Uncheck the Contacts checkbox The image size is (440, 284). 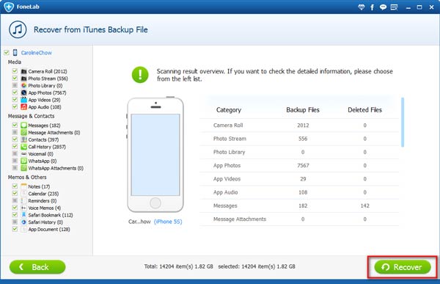(x=15, y=139)
